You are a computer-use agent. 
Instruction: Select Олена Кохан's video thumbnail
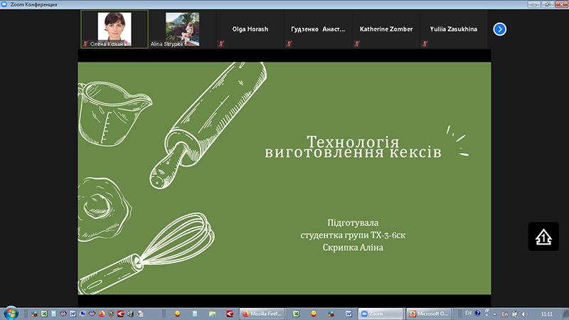pyautogui.click(x=114, y=29)
